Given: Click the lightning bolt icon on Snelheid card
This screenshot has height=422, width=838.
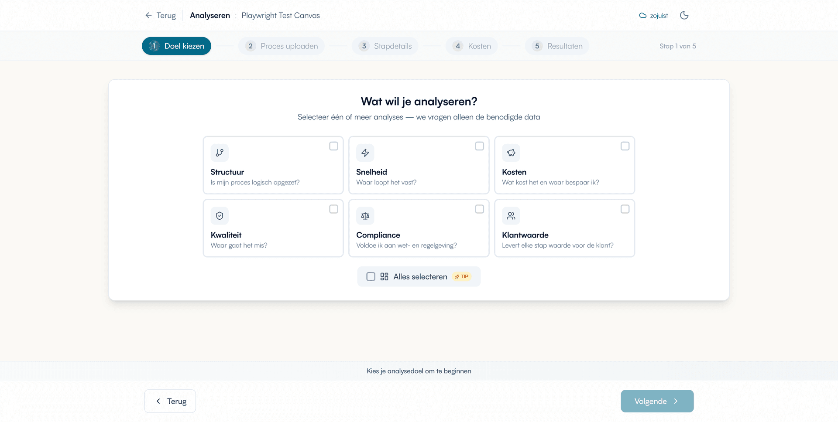Looking at the screenshot, I should tap(365, 153).
